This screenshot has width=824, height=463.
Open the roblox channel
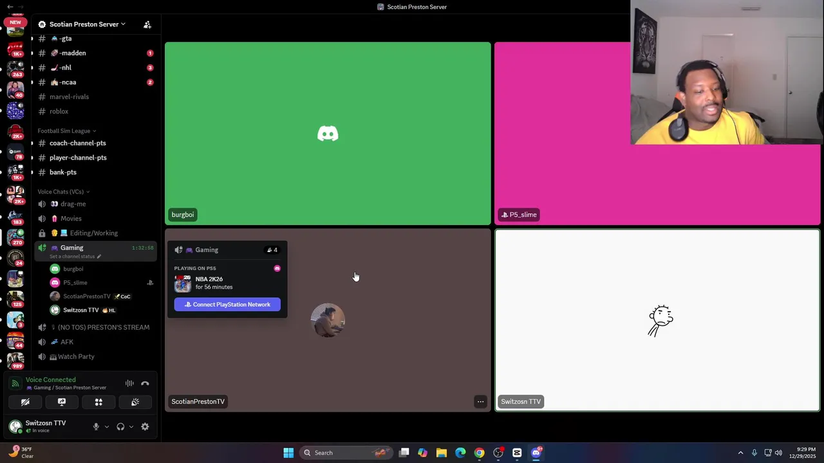pyautogui.click(x=95, y=111)
